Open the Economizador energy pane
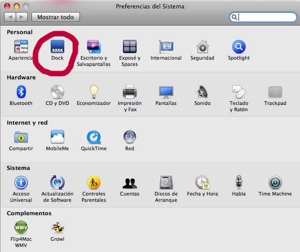Viewport: 300px width, 252px height. tap(93, 92)
